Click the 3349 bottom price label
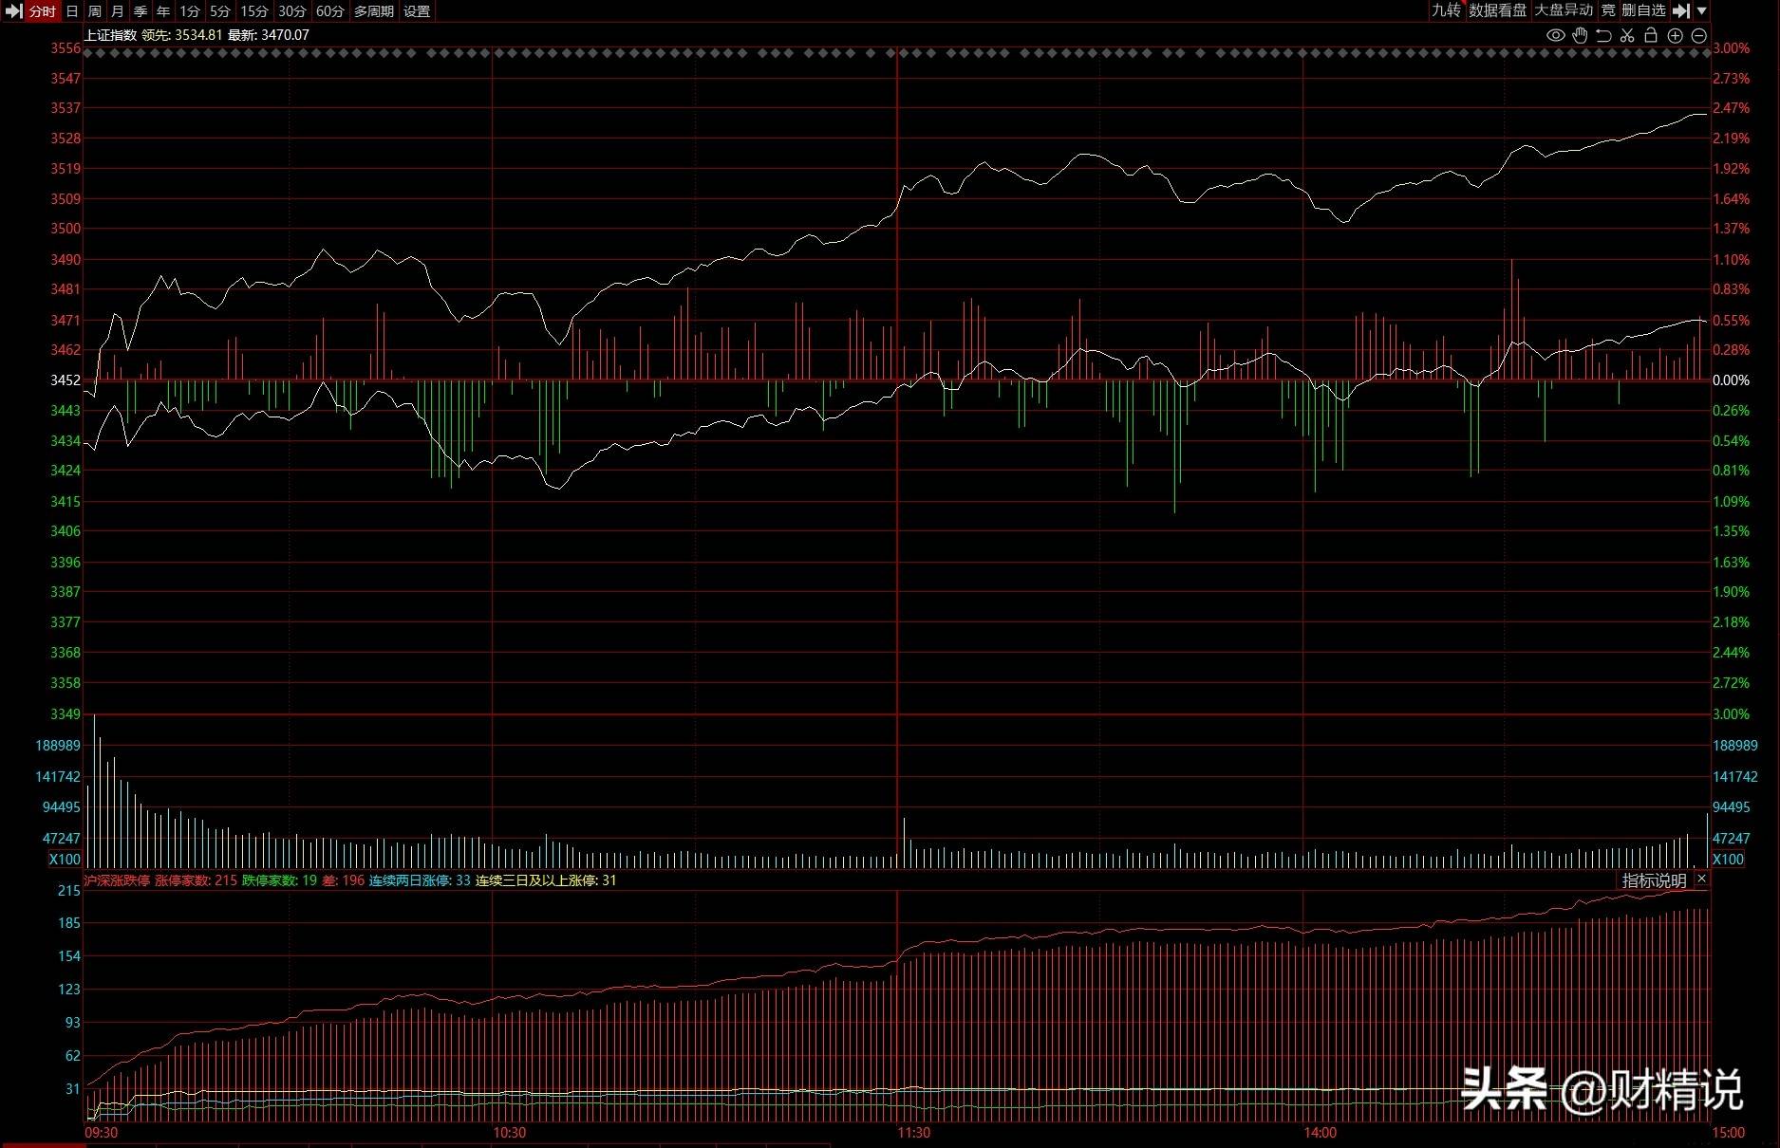The height and width of the screenshot is (1148, 1780). click(66, 714)
